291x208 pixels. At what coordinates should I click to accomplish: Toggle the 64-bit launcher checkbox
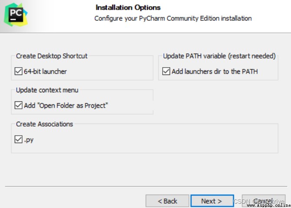[x=18, y=71]
